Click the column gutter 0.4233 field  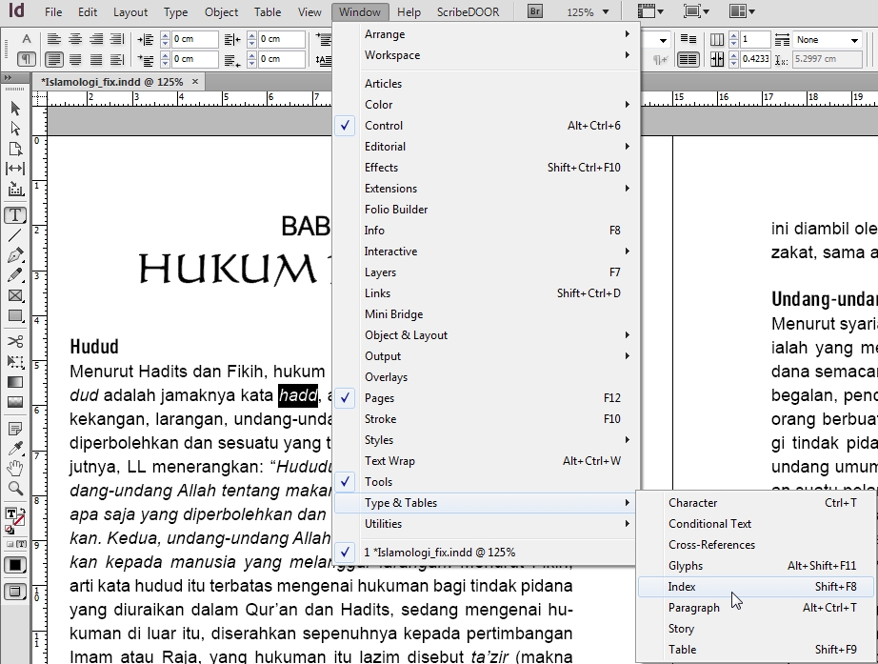point(755,59)
